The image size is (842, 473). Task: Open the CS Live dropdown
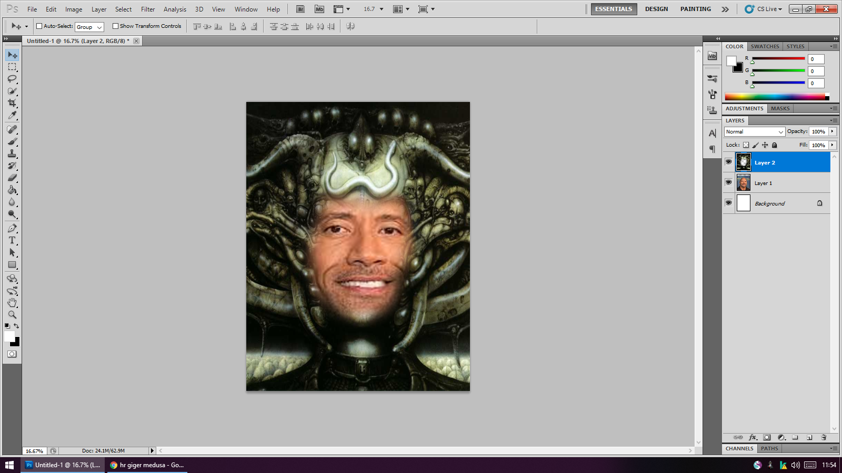pyautogui.click(x=764, y=9)
